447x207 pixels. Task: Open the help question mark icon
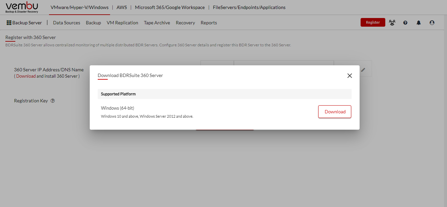coord(405,23)
